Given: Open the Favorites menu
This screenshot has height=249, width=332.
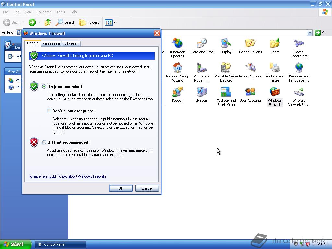Looking at the screenshot, I should coord(44,12).
